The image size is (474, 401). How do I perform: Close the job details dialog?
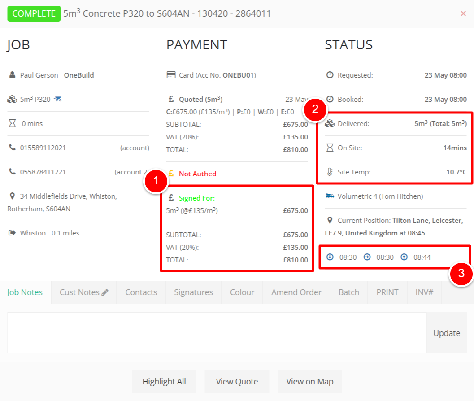[463, 13]
